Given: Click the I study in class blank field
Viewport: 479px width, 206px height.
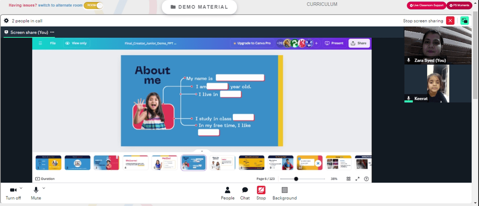Looking at the screenshot, I should 243,117.
